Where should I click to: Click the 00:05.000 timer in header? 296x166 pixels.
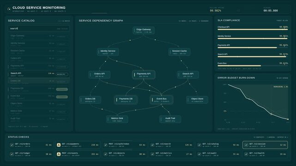[x=271, y=11]
